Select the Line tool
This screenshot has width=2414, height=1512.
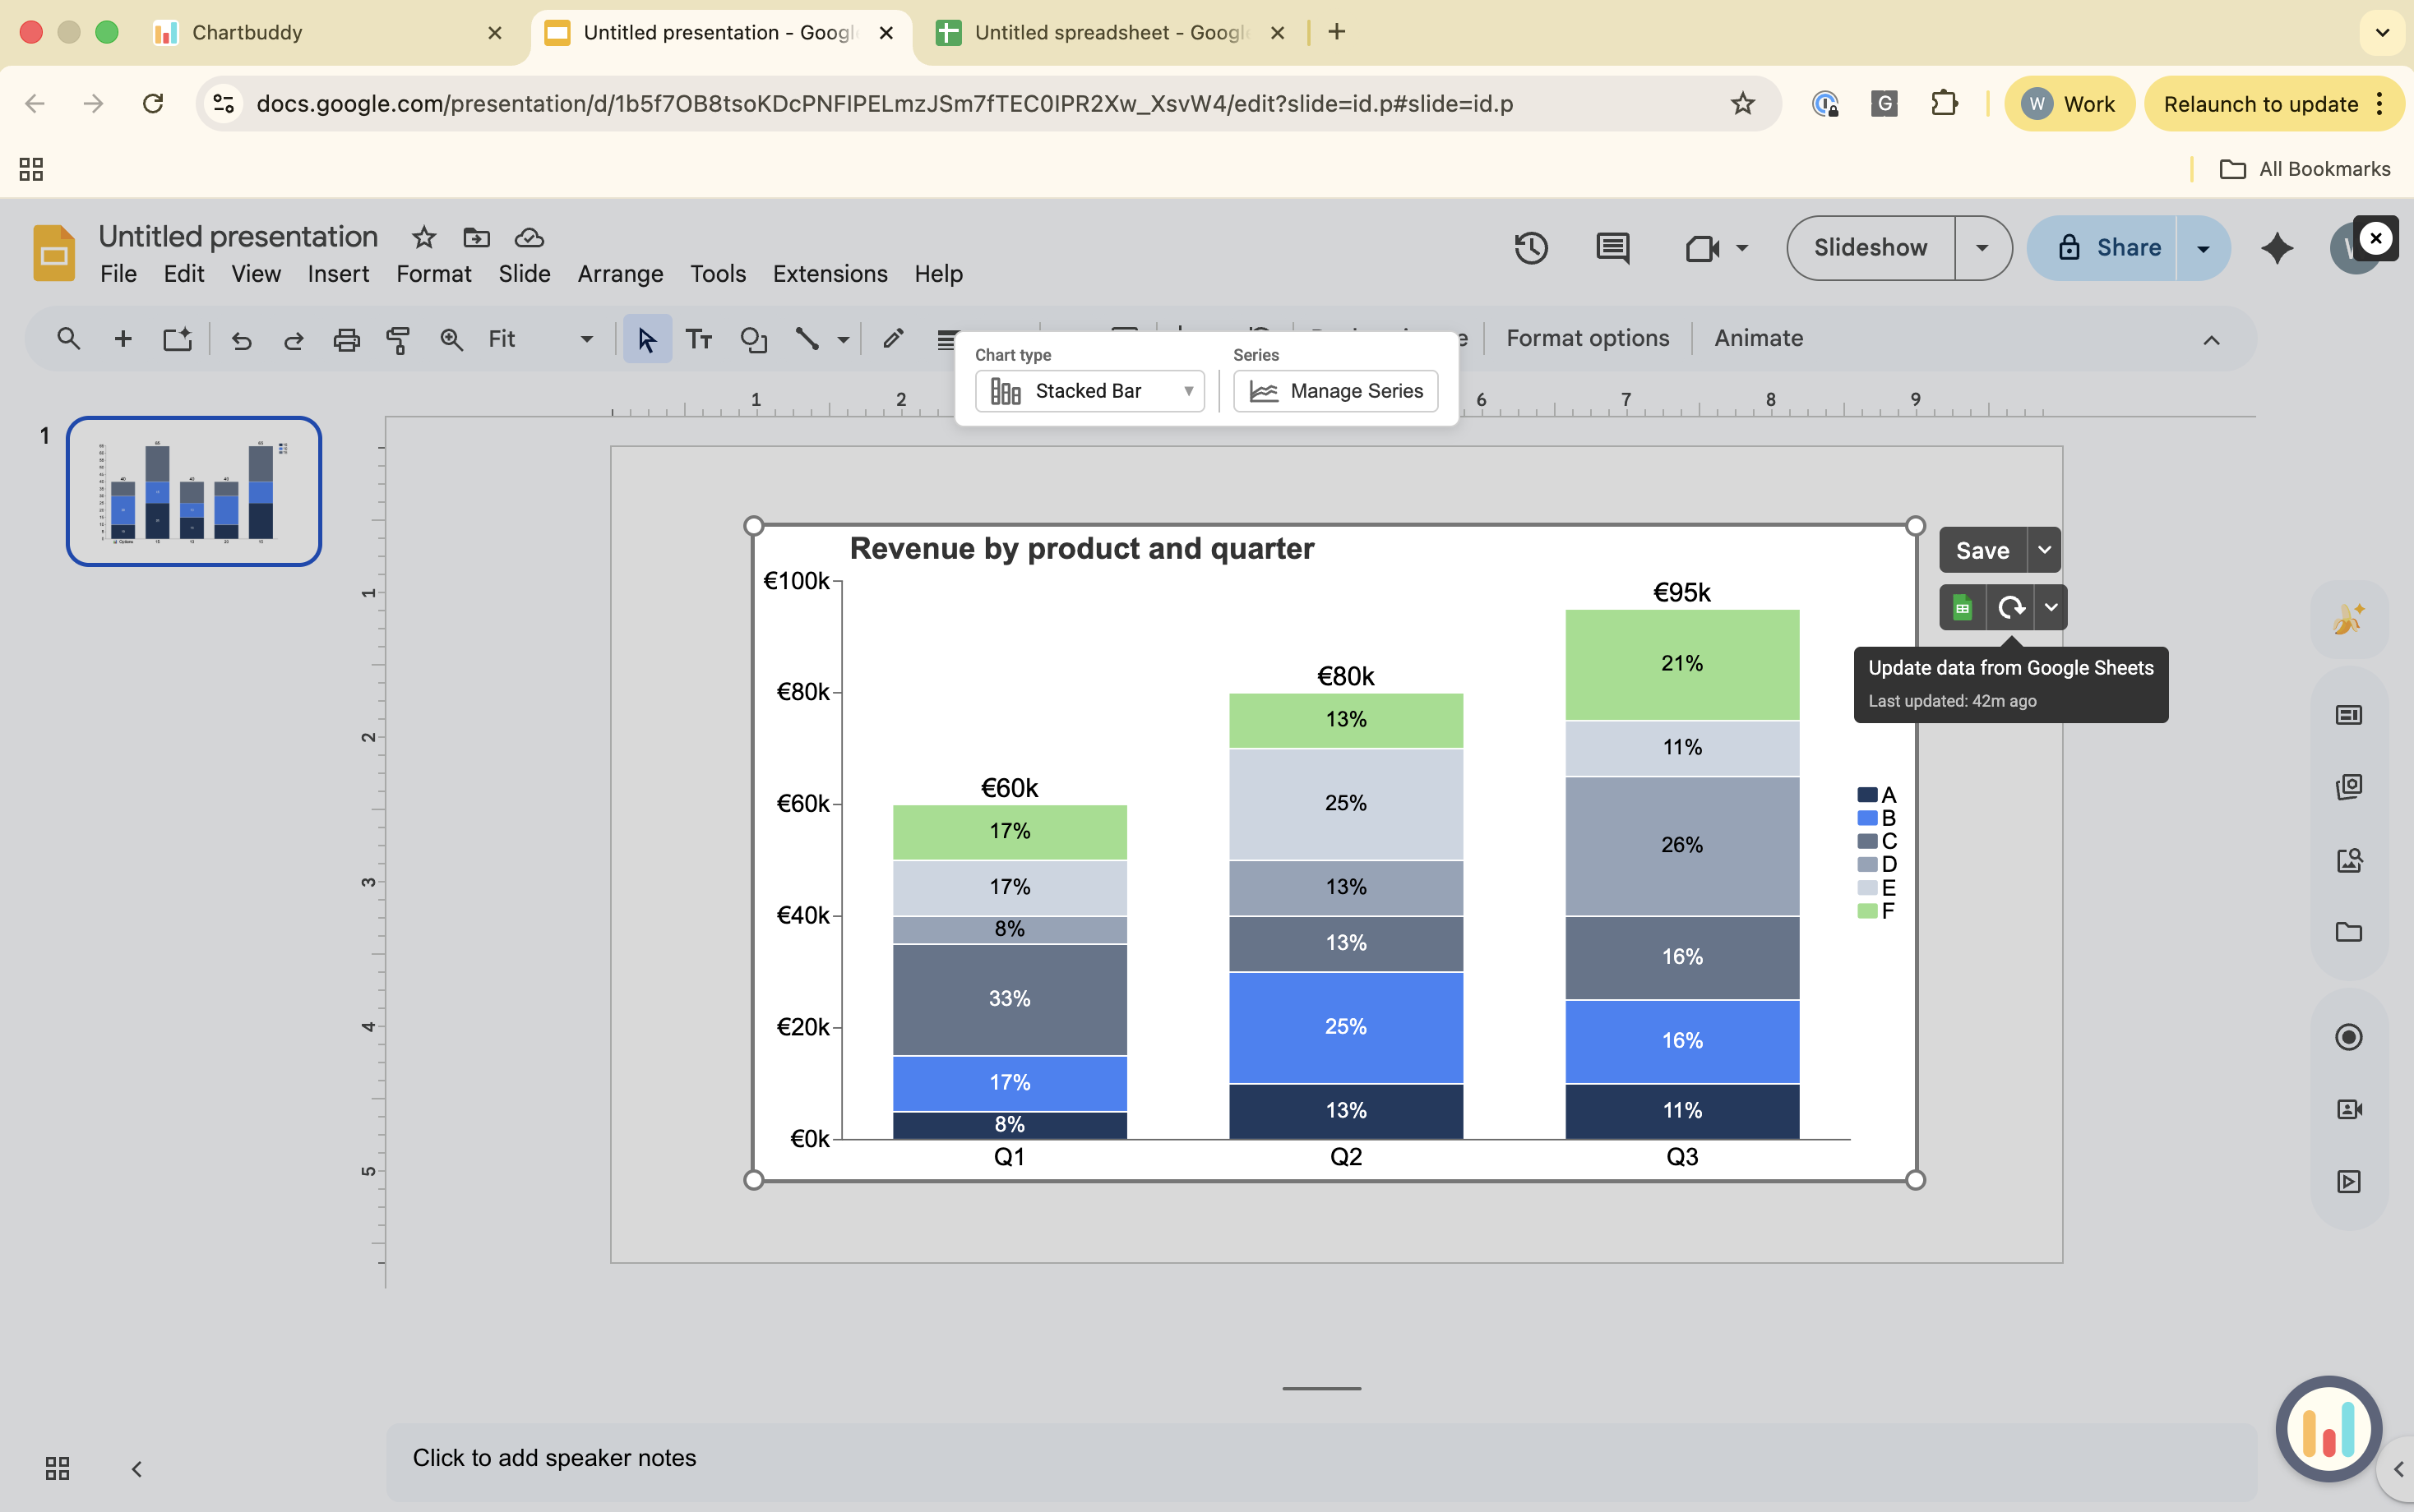tap(807, 339)
